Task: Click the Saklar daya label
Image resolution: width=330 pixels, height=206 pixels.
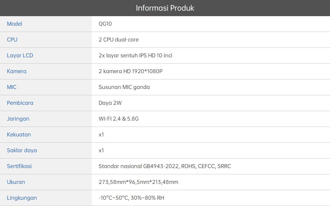Action: coord(22,150)
